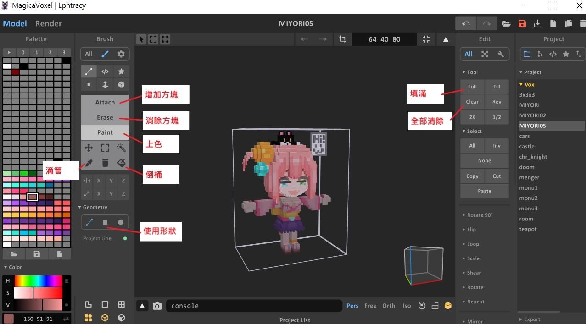Switch camera to Iso mode

pyautogui.click(x=407, y=306)
